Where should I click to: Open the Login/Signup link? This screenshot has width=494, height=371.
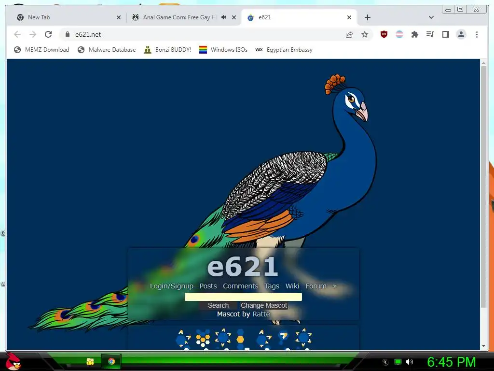tap(172, 286)
